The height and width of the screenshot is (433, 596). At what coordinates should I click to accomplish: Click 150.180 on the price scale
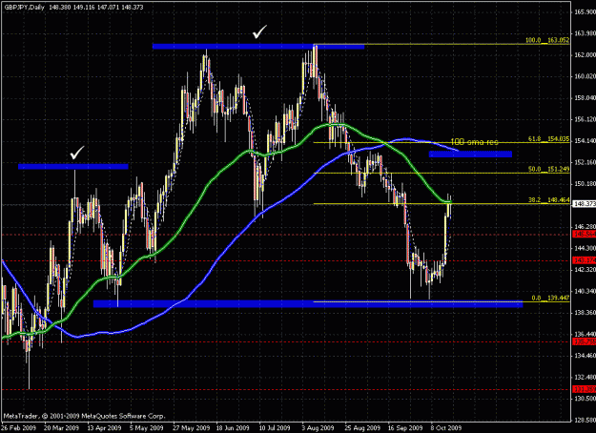click(585, 184)
